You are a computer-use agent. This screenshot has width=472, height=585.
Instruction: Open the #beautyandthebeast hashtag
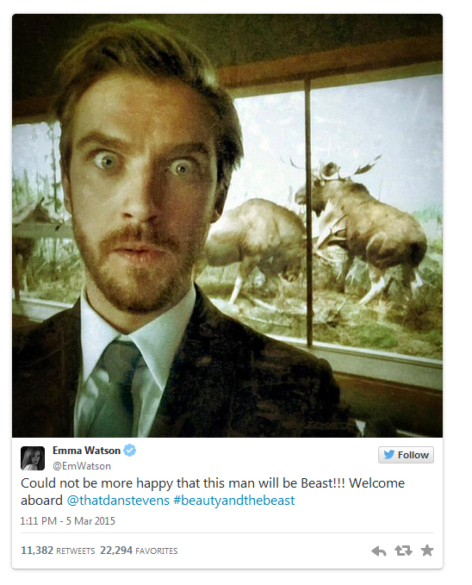234,501
